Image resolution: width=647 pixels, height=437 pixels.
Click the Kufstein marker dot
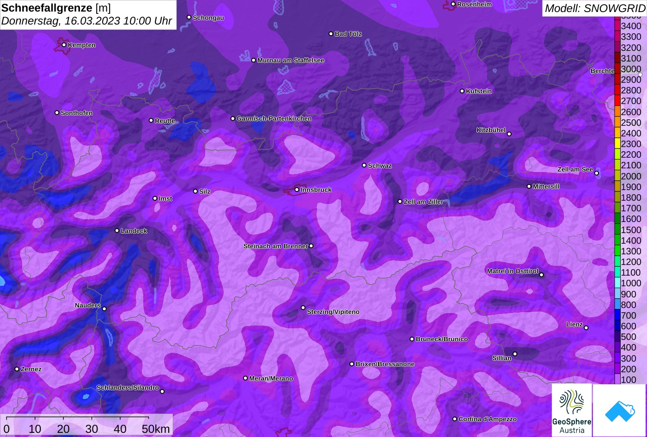click(462, 91)
